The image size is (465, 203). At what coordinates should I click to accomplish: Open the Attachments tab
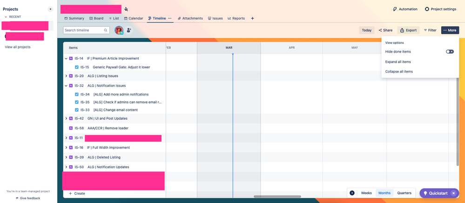point(190,19)
